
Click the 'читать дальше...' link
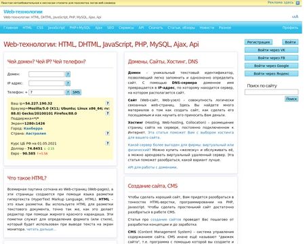(x=41, y=229)
